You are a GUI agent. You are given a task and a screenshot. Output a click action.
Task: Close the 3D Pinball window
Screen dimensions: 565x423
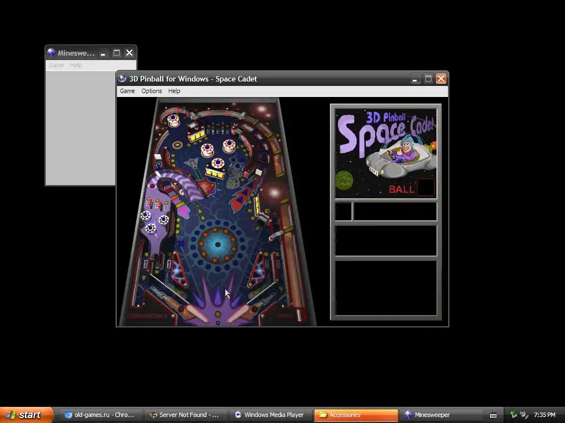coord(441,79)
